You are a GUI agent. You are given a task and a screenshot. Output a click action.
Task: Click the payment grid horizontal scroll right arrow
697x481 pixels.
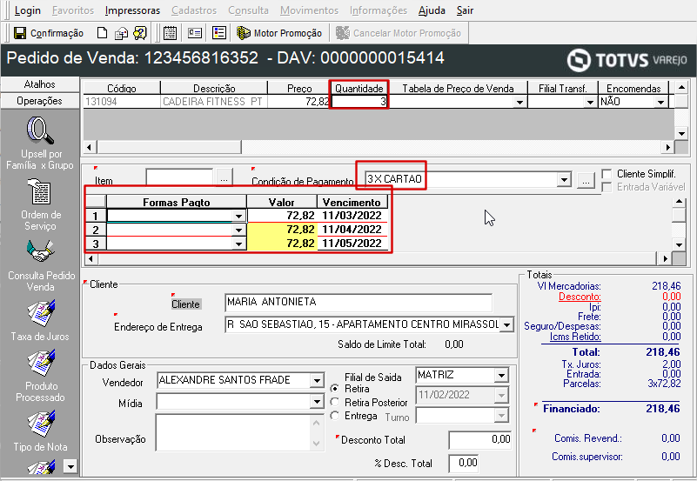pyautogui.click(x=665, y=258)
